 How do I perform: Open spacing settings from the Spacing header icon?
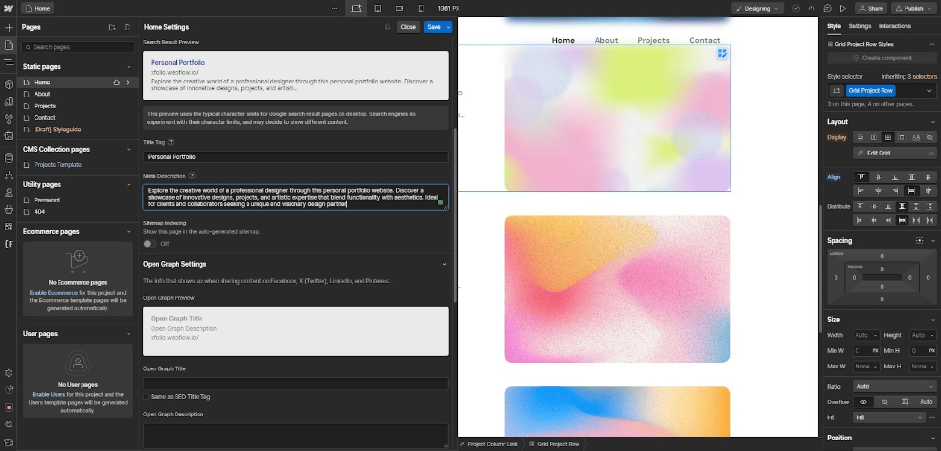[x=919, y=240]
